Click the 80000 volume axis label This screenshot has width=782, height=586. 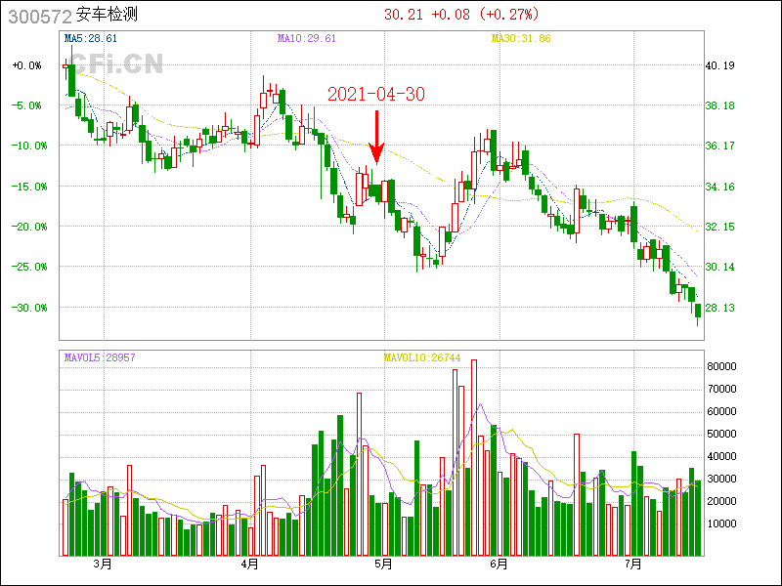[x=721, y=367]
